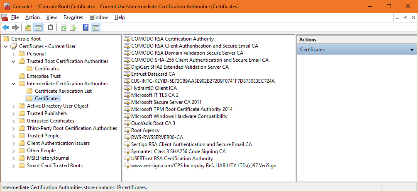Click folder icon of Certificate Revocation List
Image resolution: width=418 pixels, height=192 pixels.
tap(29, 91)
